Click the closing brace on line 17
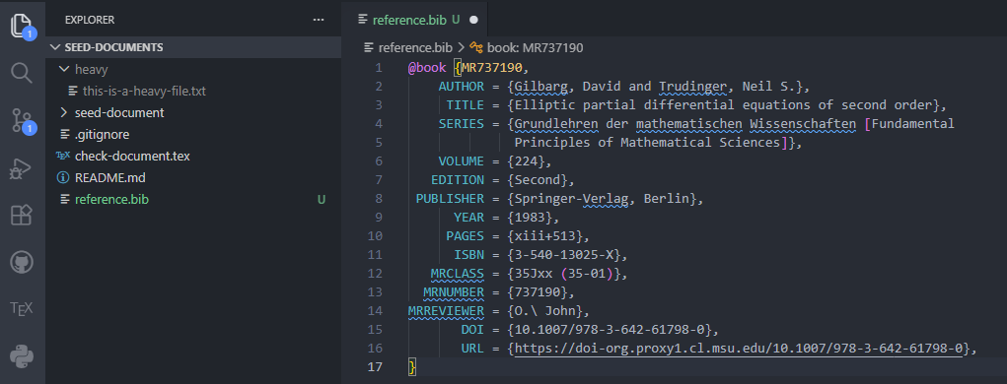This screenshot has height=384, width=1007. coord(412,366)
